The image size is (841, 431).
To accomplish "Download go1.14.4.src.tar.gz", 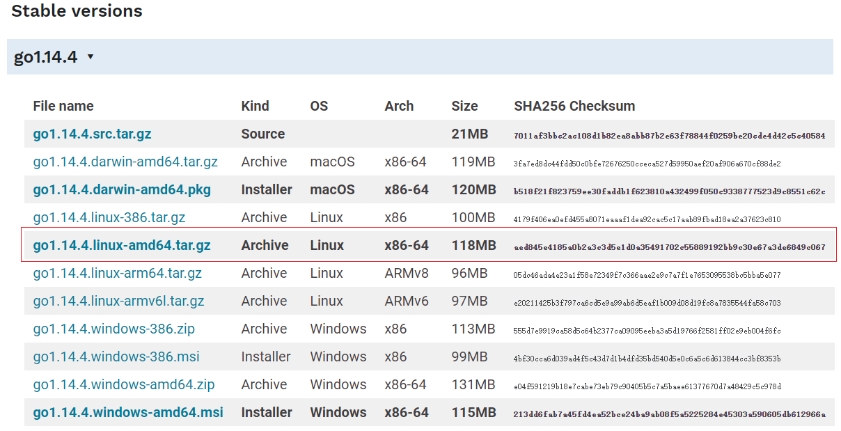I will pos(92,134).
